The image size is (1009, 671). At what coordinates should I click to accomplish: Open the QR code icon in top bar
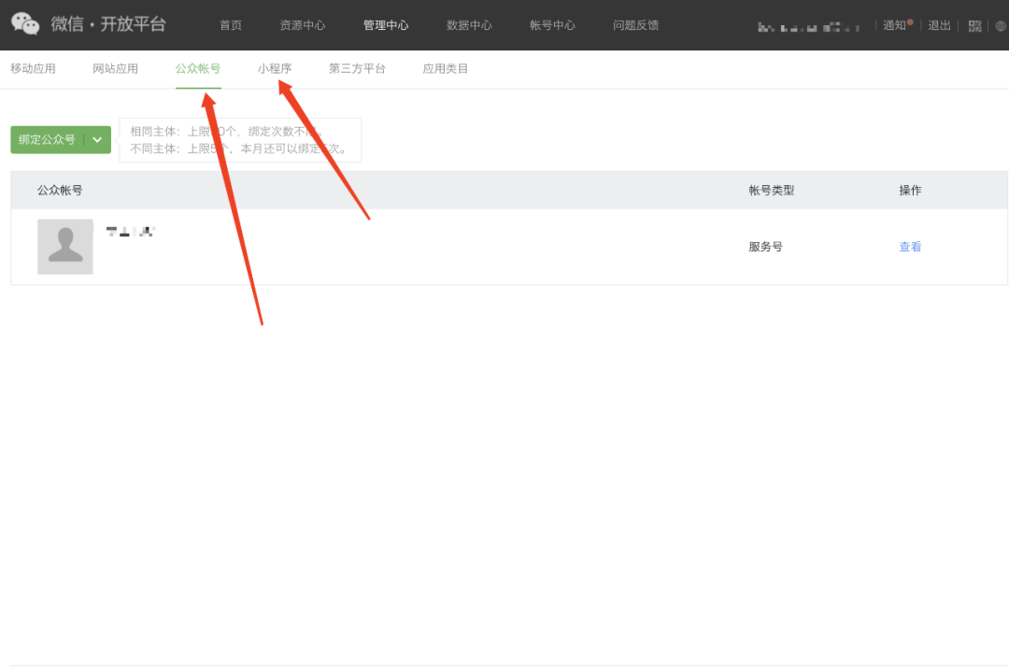click(x=974, y=25)
